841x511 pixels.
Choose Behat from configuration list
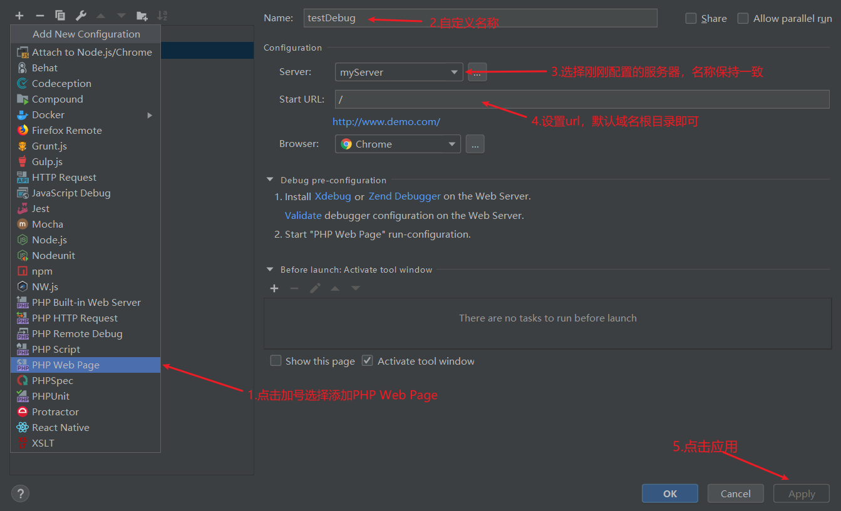[x=85, y=68]
